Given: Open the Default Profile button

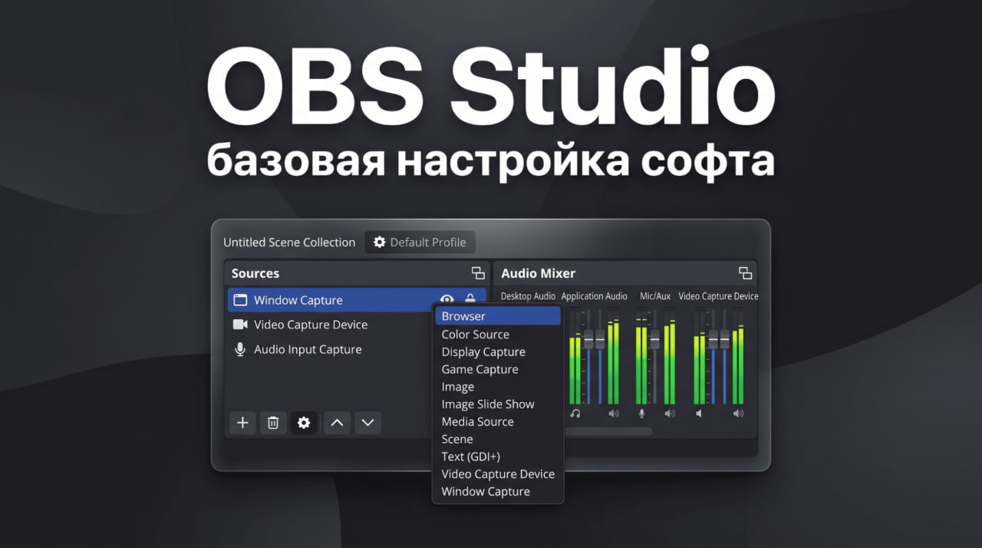Looking at the screenshot, I should coord(420,242).
